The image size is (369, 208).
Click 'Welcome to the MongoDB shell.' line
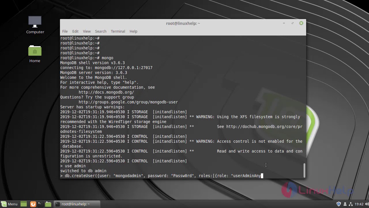(x=94, y=77)
